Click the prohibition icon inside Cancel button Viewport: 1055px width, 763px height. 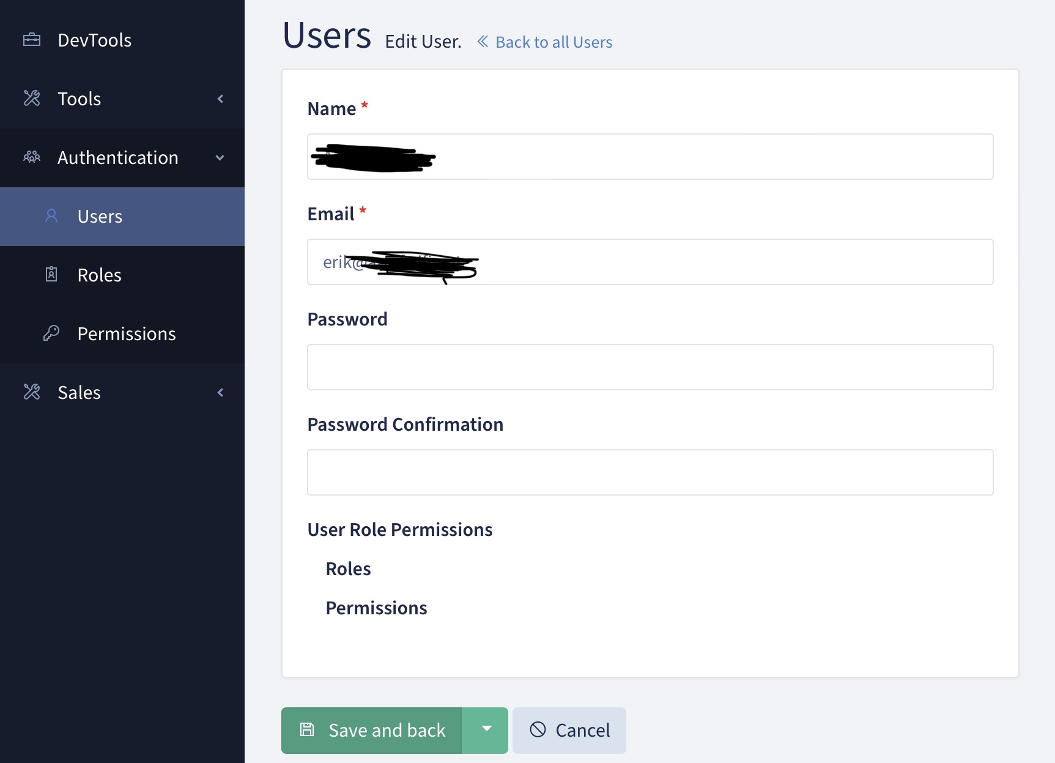tap(538, 729)
